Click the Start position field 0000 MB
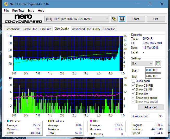 [153, 70]
